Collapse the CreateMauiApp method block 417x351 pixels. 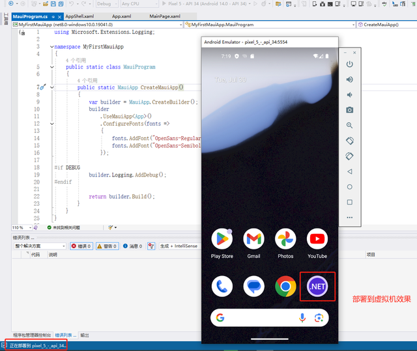pyautogui.click(x=52, y=87)
